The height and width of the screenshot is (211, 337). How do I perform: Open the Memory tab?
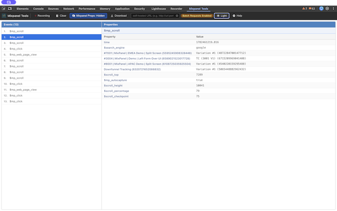[105, 9]
